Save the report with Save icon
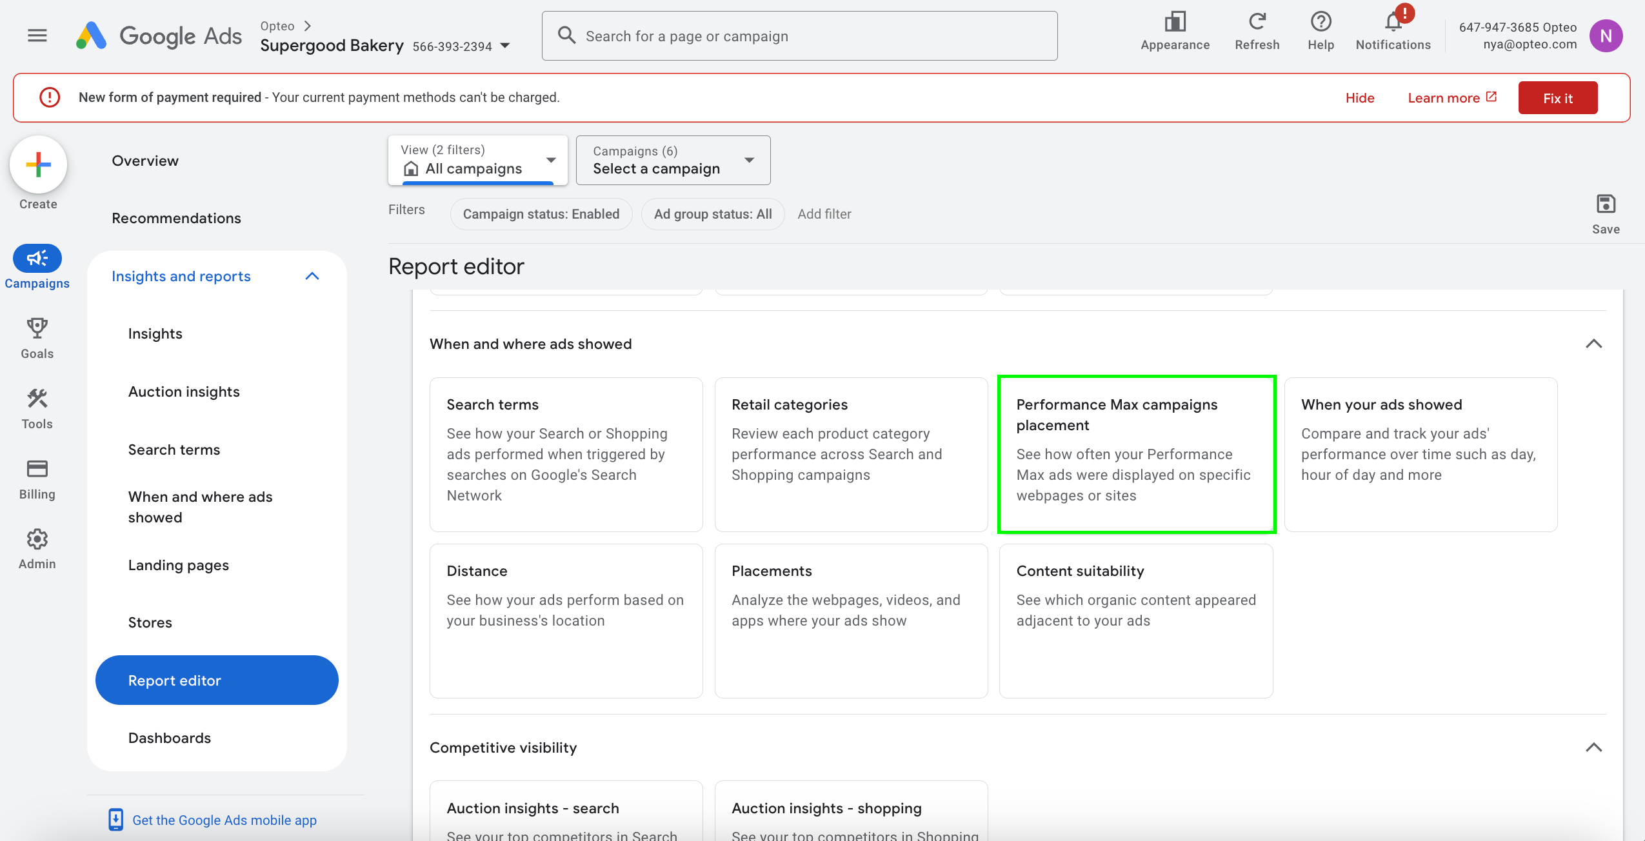 click(1605, 204)
